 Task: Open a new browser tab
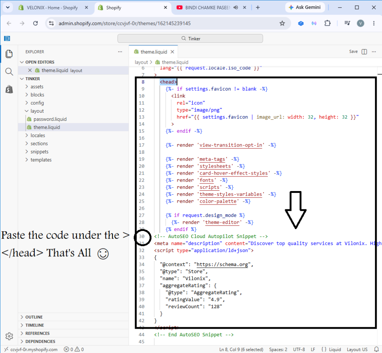pos(258,7)
